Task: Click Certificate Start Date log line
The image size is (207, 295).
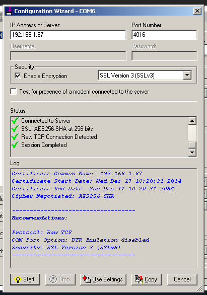Action: click(x=96, y=181)
